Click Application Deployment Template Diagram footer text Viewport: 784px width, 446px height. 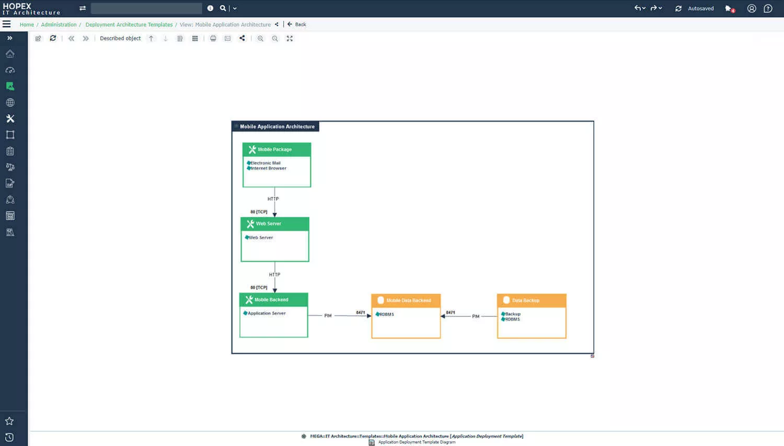417,442
